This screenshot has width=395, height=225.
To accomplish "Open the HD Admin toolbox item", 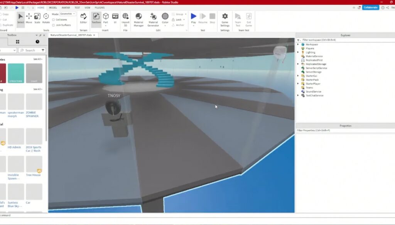I will point(16,138).
